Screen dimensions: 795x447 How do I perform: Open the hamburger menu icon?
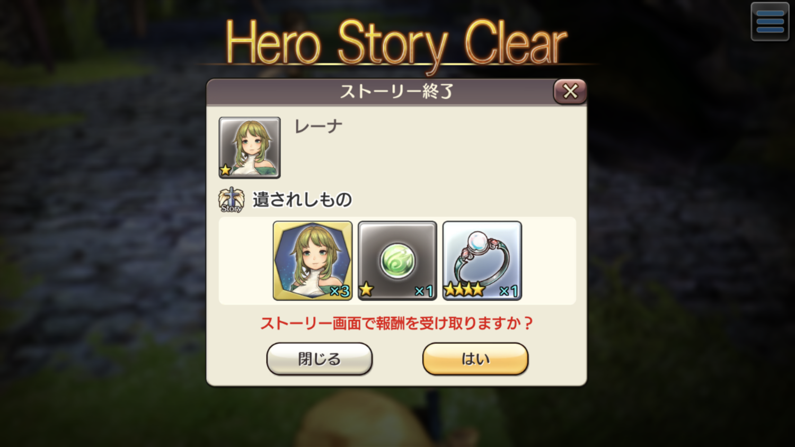[x=770, y=22]
